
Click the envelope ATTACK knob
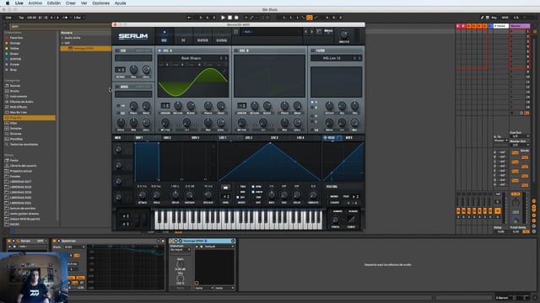[x=142, y=195]
